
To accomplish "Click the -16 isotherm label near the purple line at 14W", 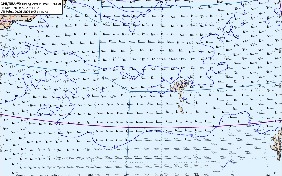I will (59, 121).
